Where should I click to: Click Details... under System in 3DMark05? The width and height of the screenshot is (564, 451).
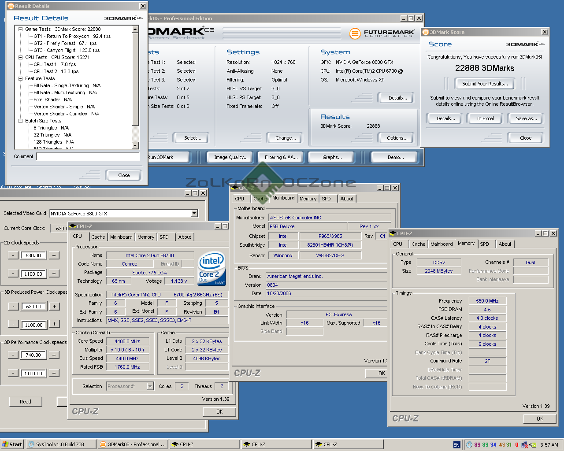[x=397, y=98]
